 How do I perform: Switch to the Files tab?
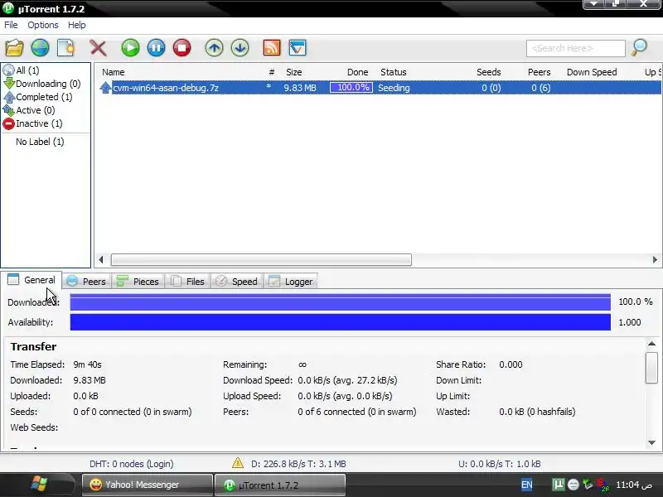point(187,282)
